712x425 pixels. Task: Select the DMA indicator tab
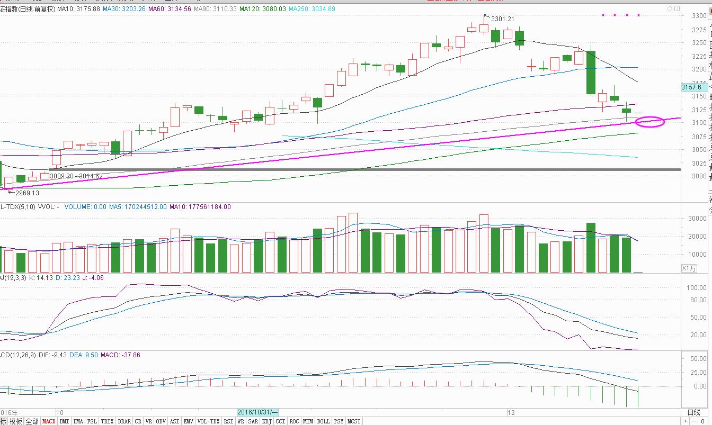[x=78, y=421]
